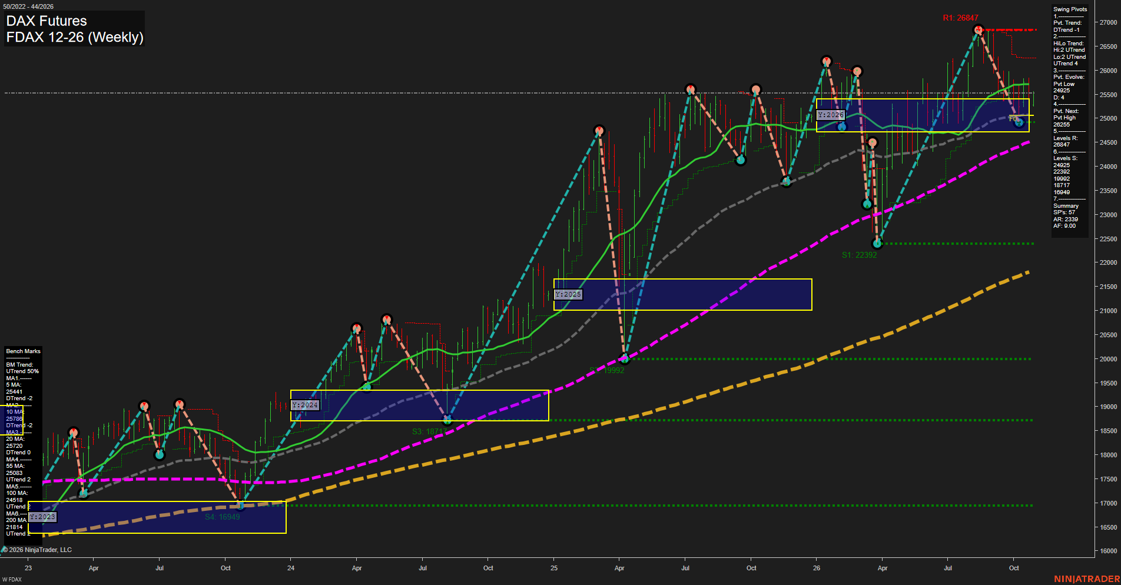Click the 'W FDAX' label at bottom left

click(12, 580)
